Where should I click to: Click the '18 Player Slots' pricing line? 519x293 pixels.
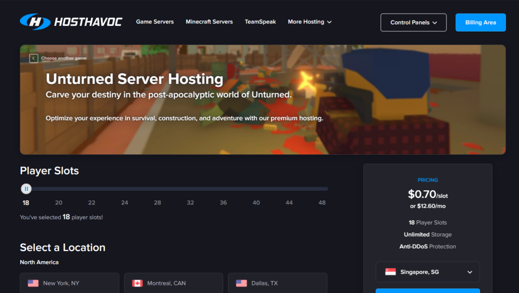click(428, 223)
